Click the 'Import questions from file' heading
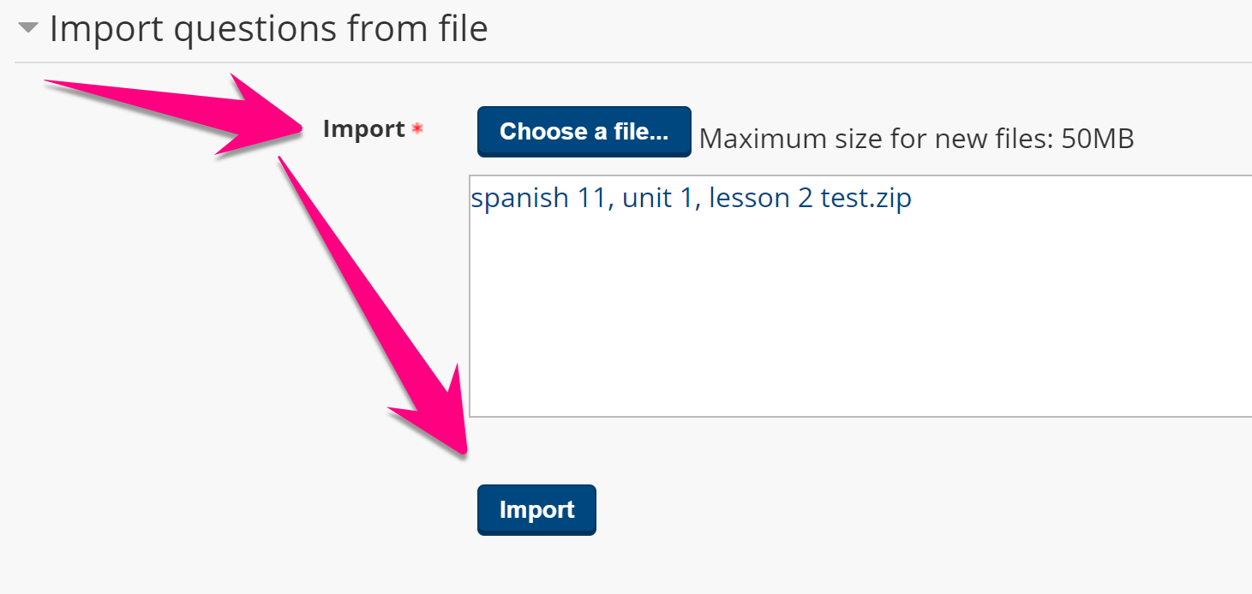The height and width of the screenshot is (594, 1252). click(268, 29)
